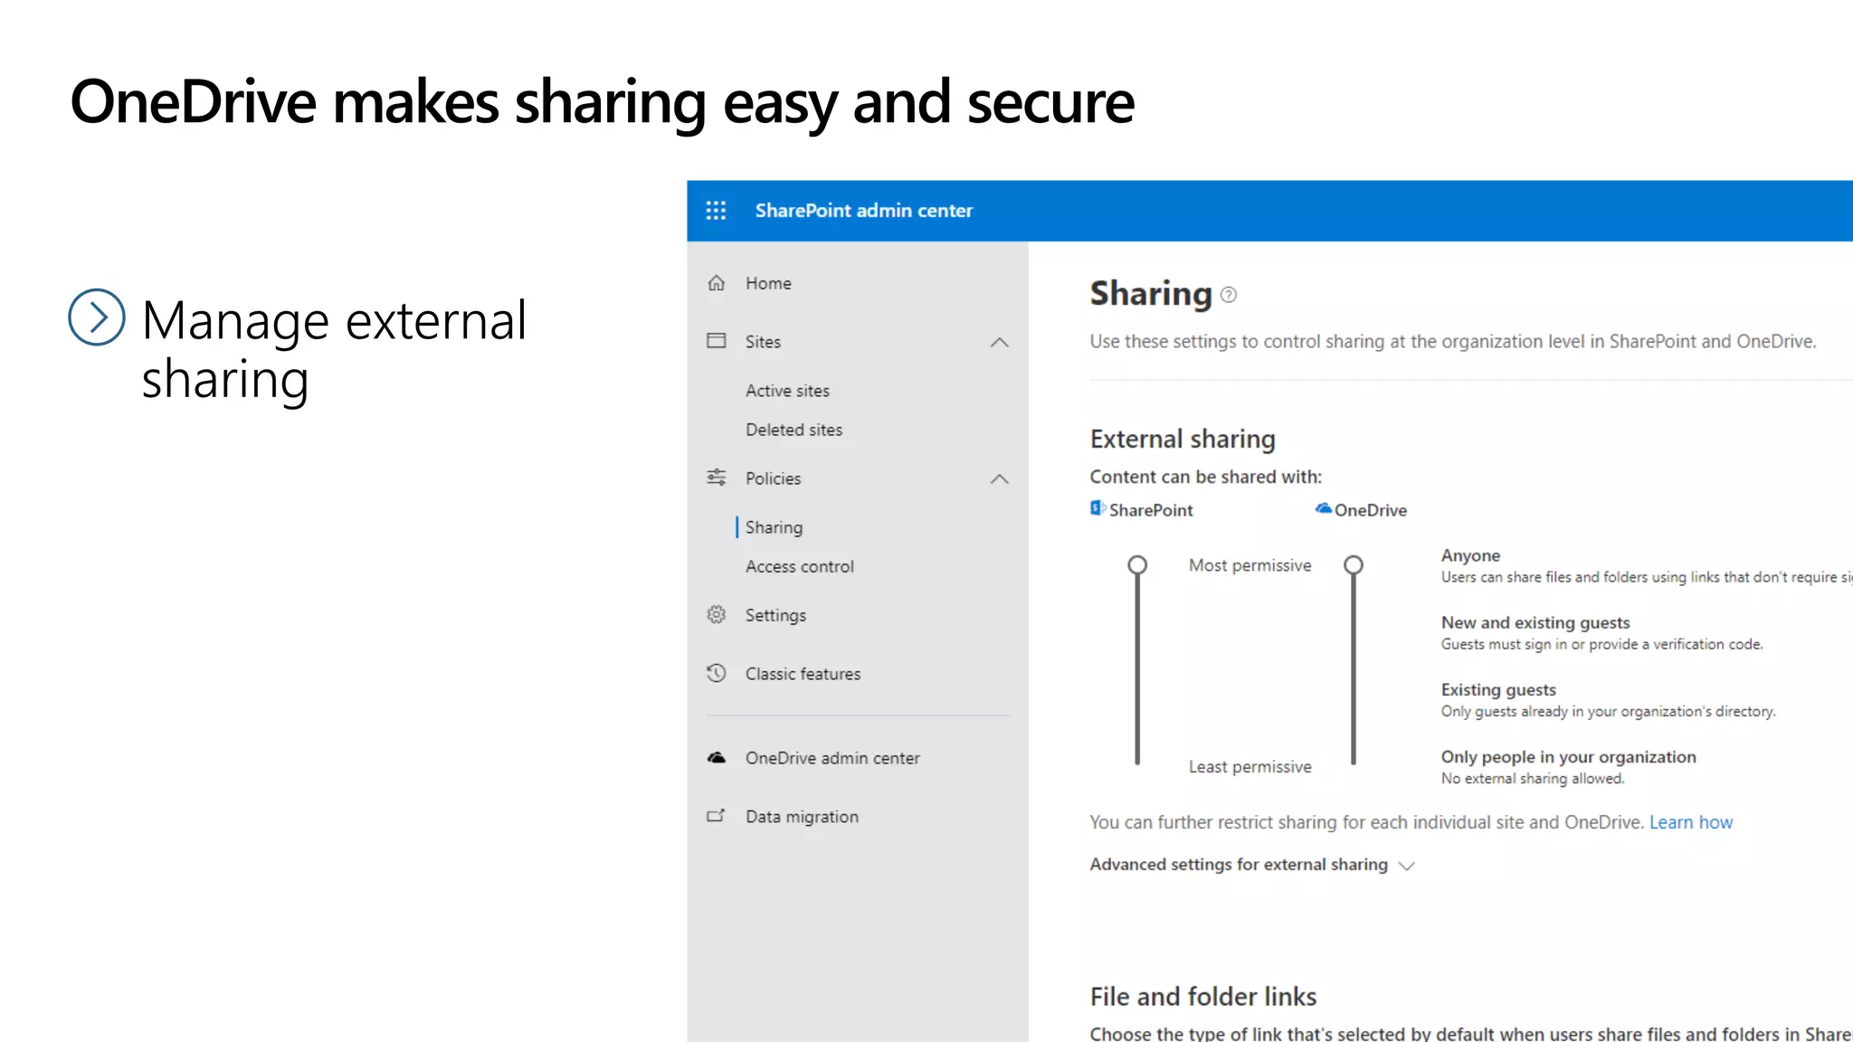Click the SharePoint sharing slider handle
This screenshot has height=1042, width=1853.
1137,565
